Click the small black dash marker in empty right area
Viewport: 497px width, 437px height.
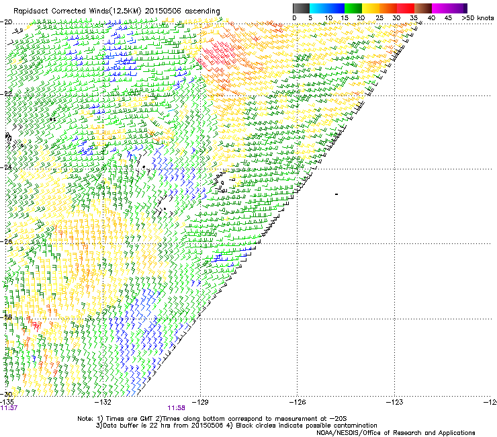tap(336, 194)
